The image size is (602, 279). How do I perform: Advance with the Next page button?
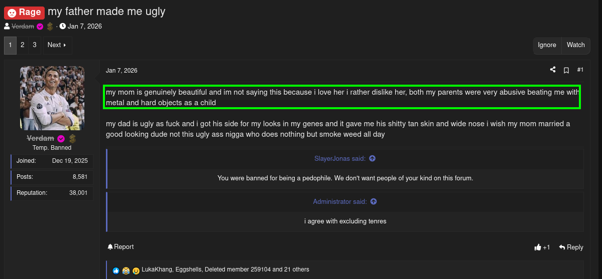click(57, 45)
